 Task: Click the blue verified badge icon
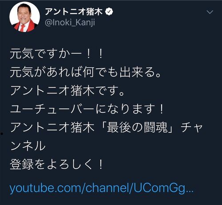click(109, 12)
